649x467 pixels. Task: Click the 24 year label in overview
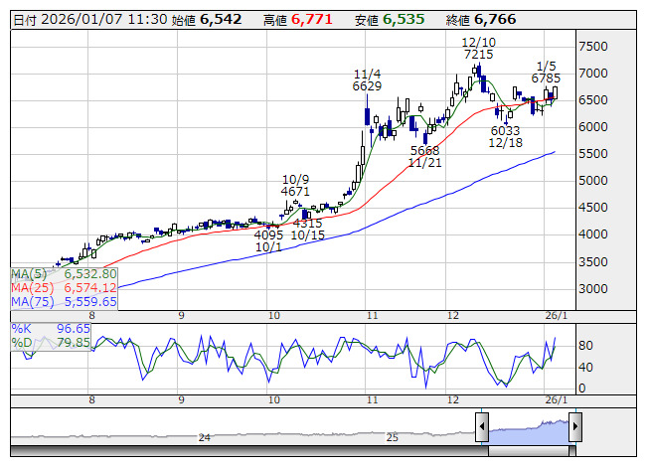click(204, 437)
